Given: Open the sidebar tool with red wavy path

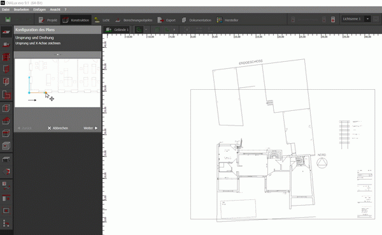Looking at the screenshot, I should click(x=6, y=185).
